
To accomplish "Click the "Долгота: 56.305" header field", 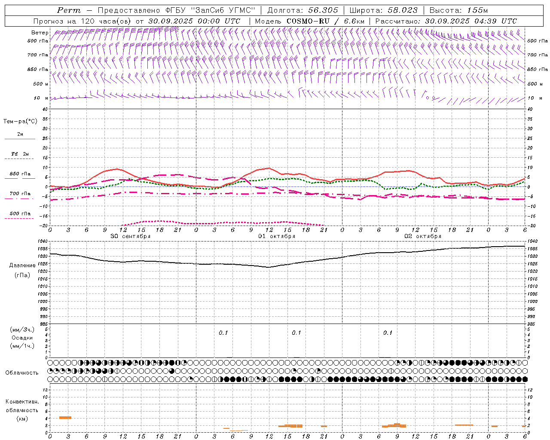I will 302,10.
